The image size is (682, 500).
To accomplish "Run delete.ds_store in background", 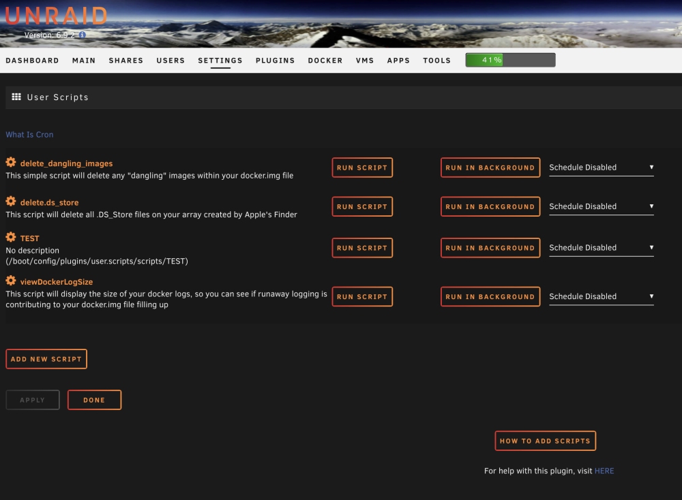I will tap(490, 207).
